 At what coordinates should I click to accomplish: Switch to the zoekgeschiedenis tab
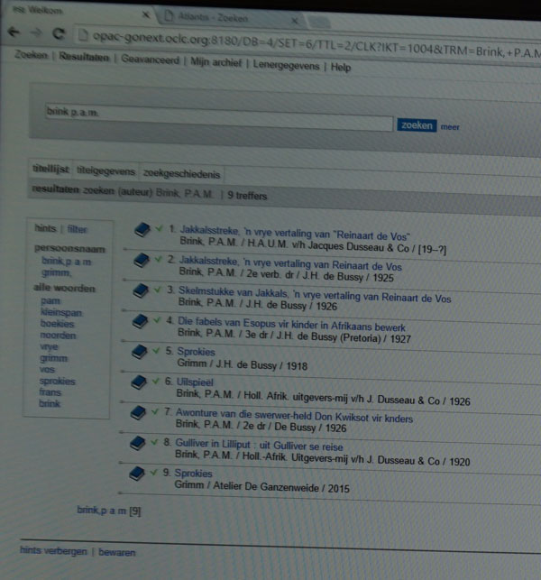coord(180,172)
